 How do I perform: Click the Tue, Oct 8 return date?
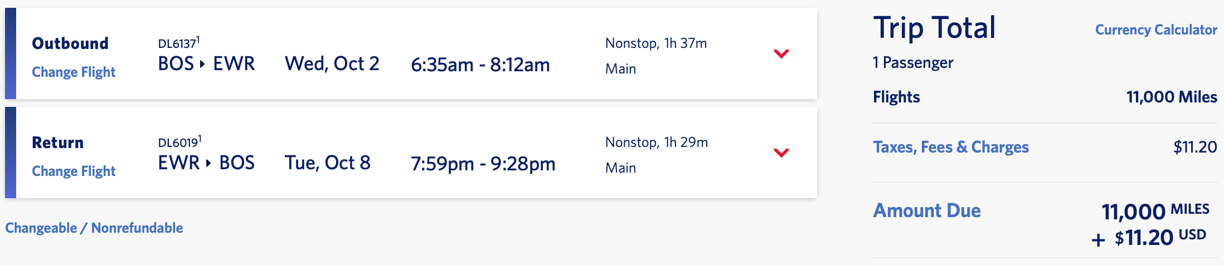click(327, 163)
